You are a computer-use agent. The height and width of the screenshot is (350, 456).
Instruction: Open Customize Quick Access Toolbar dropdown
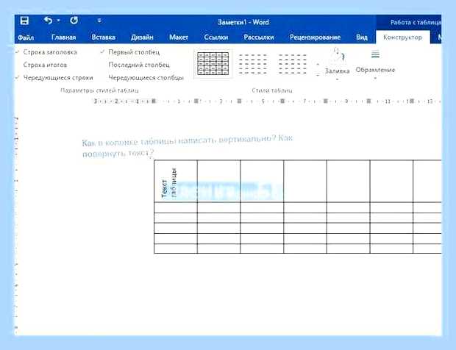[x=99, y=21]
